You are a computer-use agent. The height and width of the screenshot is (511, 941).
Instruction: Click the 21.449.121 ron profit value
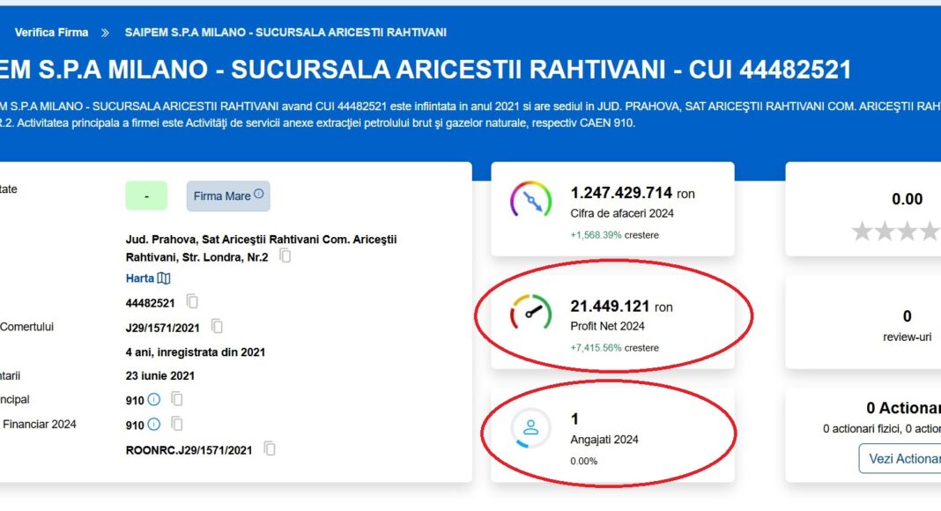[621, 307]
